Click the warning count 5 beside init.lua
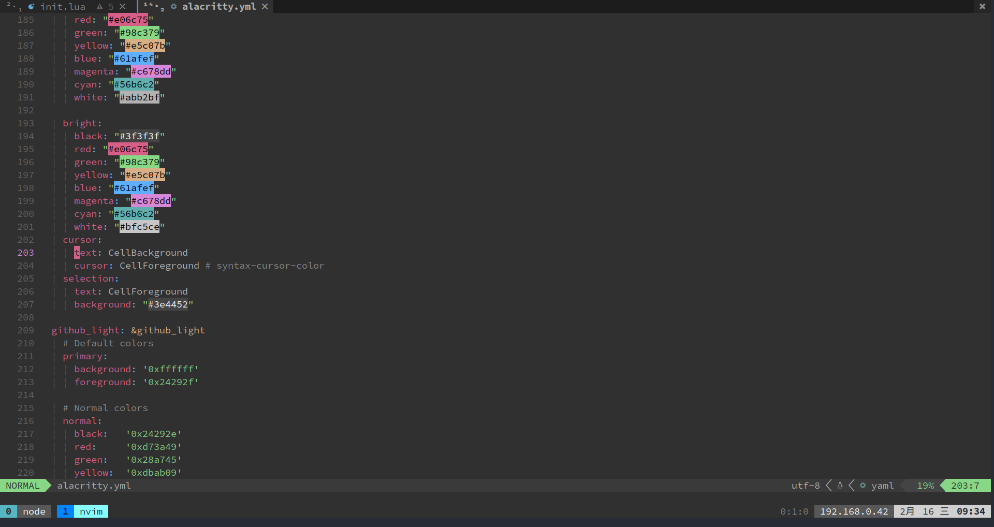 110,7
